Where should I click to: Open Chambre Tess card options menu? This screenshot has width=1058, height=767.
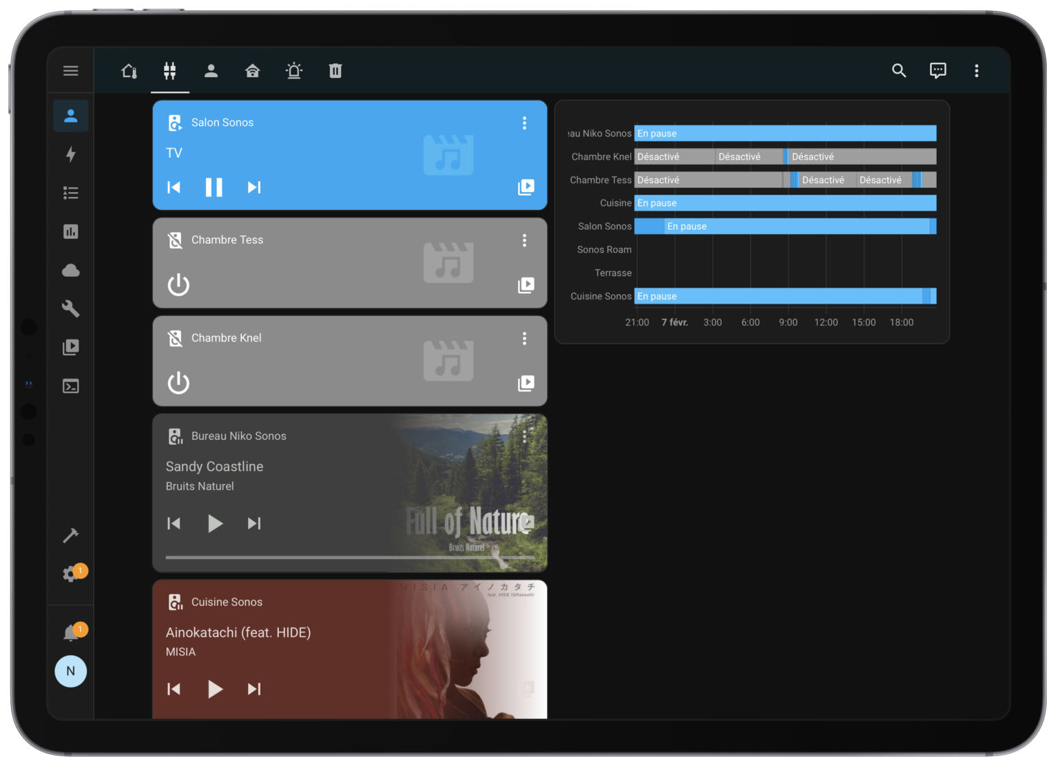pyautogui.click(x=524, y=240)
